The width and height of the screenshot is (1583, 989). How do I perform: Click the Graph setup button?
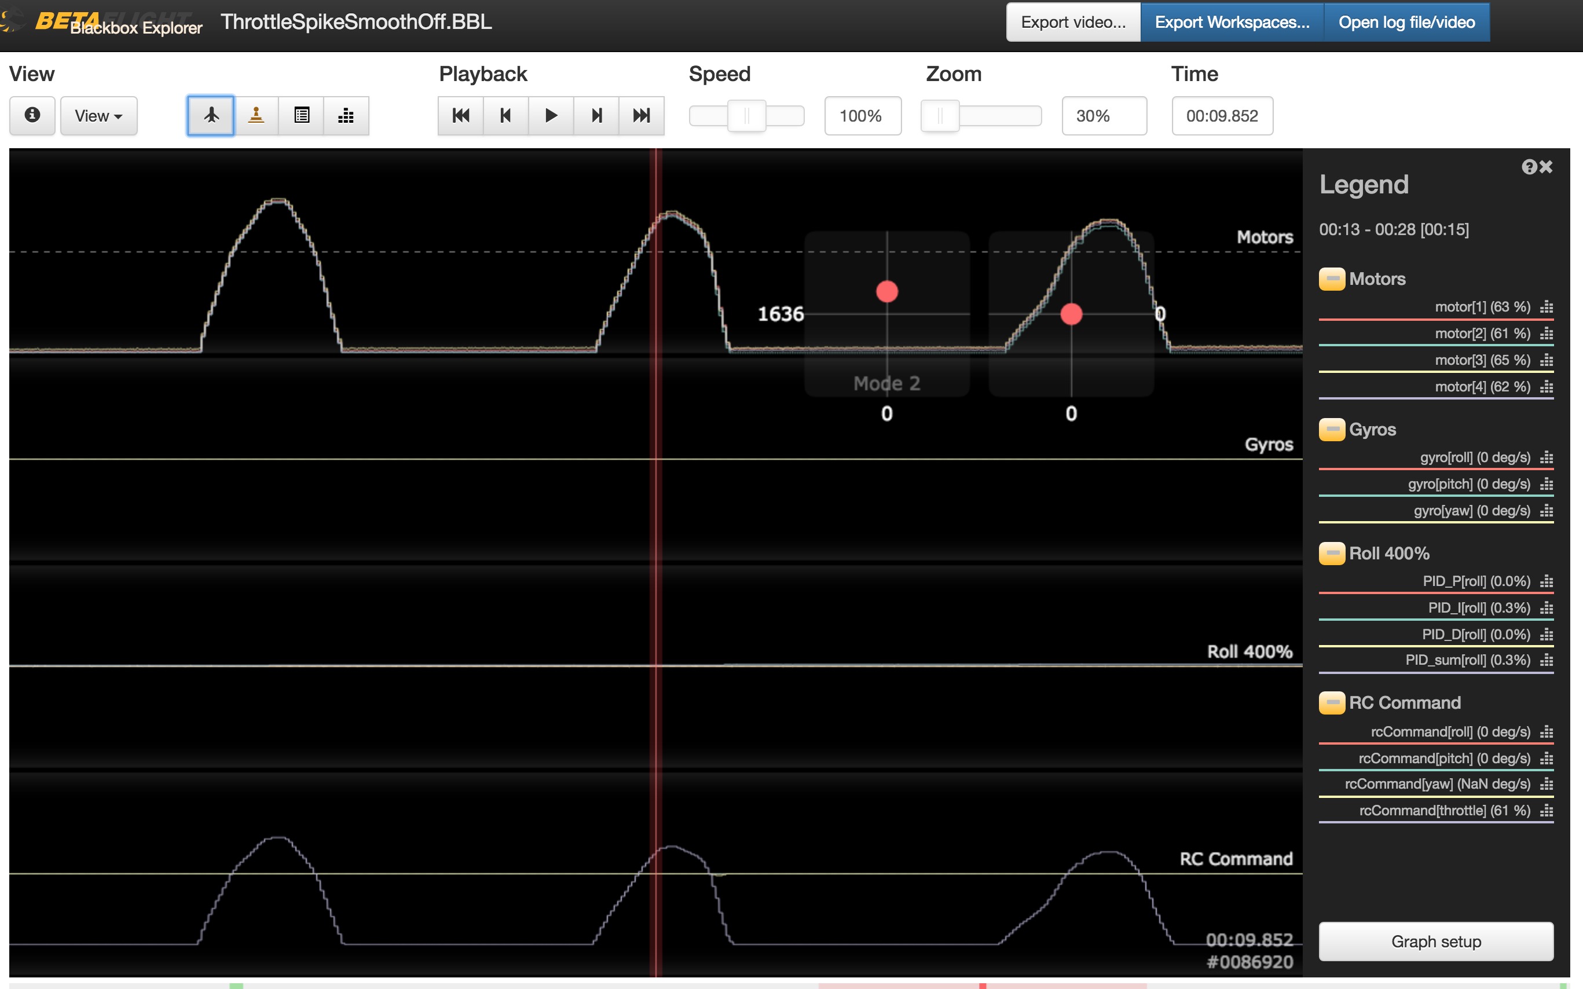(x=1436, y=942)
